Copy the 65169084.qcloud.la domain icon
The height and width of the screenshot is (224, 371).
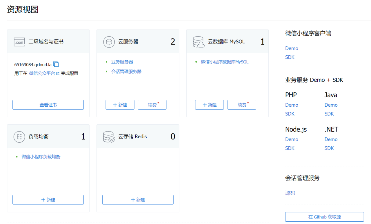(x=56, y=64)
